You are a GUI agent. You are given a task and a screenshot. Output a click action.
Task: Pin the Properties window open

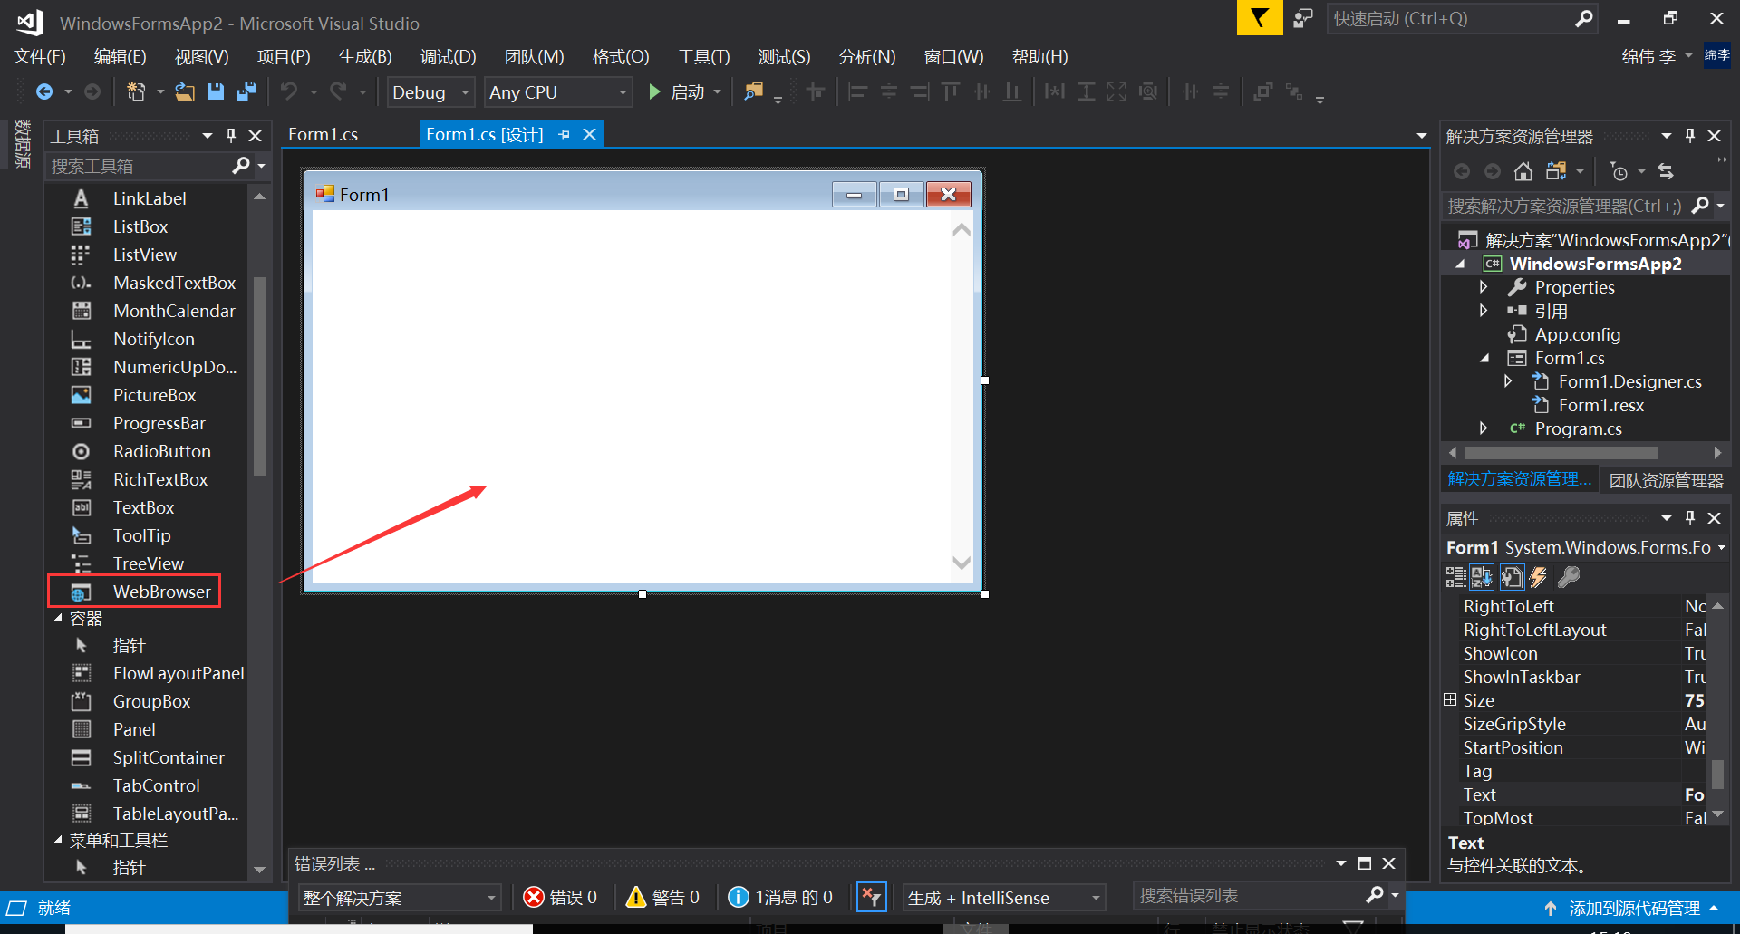click(x=1689, y=517)
